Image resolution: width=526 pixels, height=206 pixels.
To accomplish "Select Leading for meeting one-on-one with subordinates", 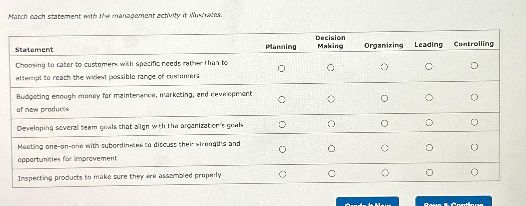I will pyautogui.click(x=429, y=147).
